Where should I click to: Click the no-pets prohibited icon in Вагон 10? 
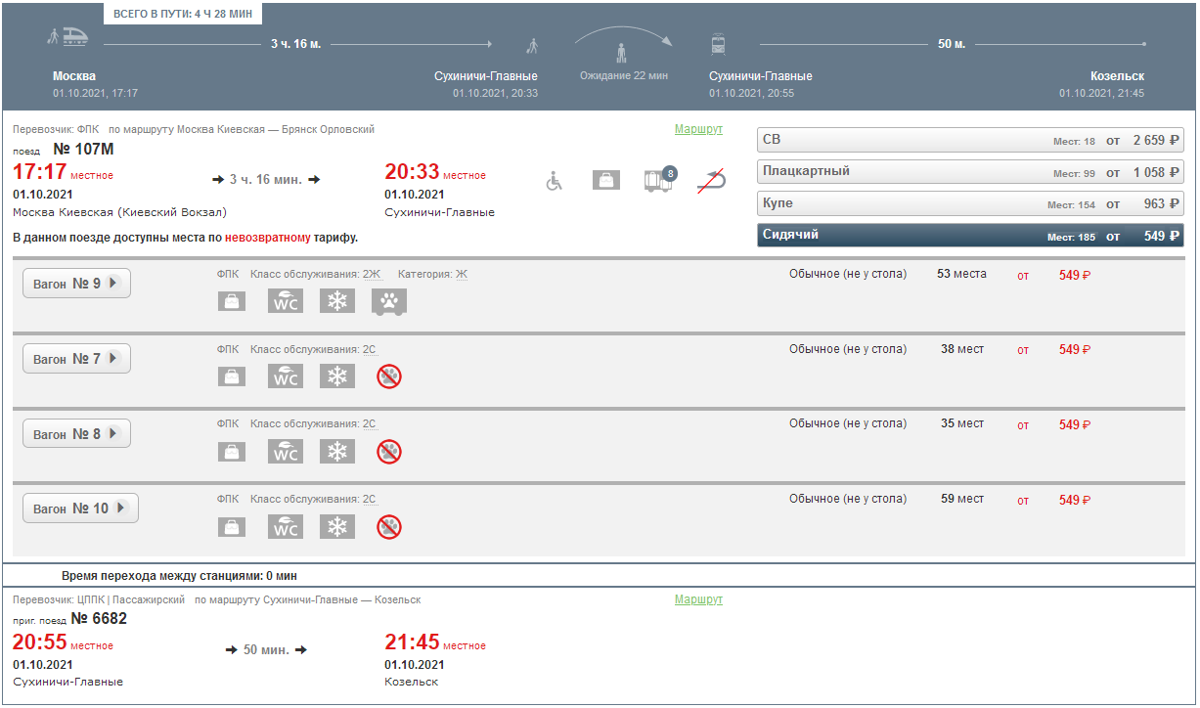tap(389, 527)
